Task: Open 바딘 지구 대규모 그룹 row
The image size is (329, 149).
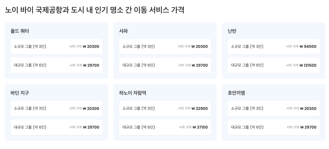Action: (x=57, y=127)
